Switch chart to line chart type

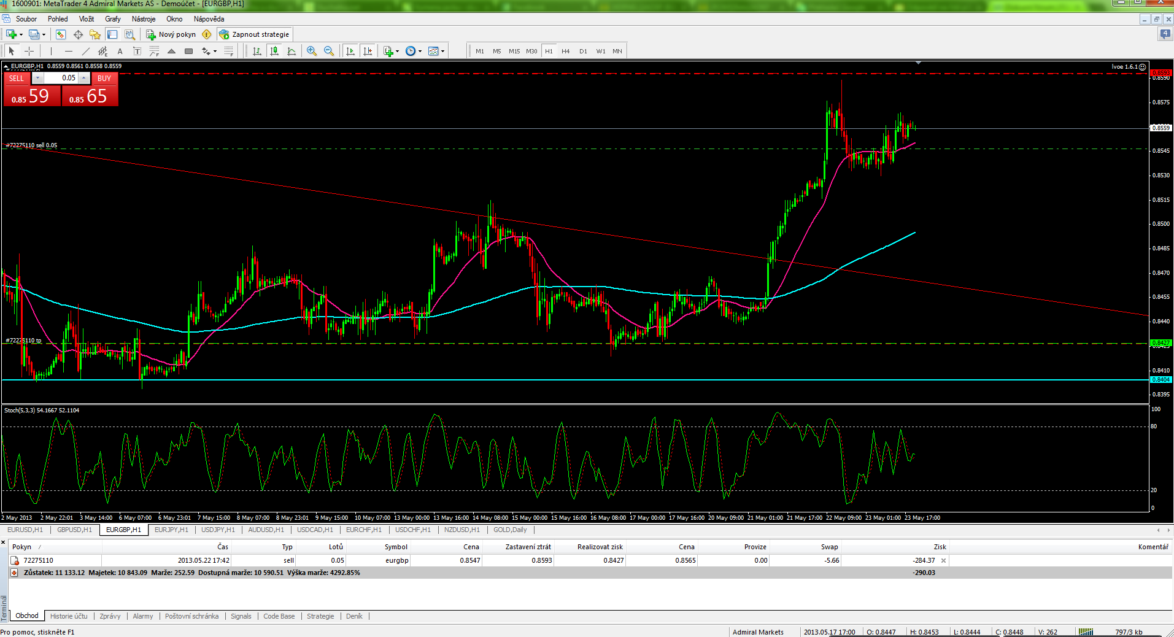coord(292,51)
